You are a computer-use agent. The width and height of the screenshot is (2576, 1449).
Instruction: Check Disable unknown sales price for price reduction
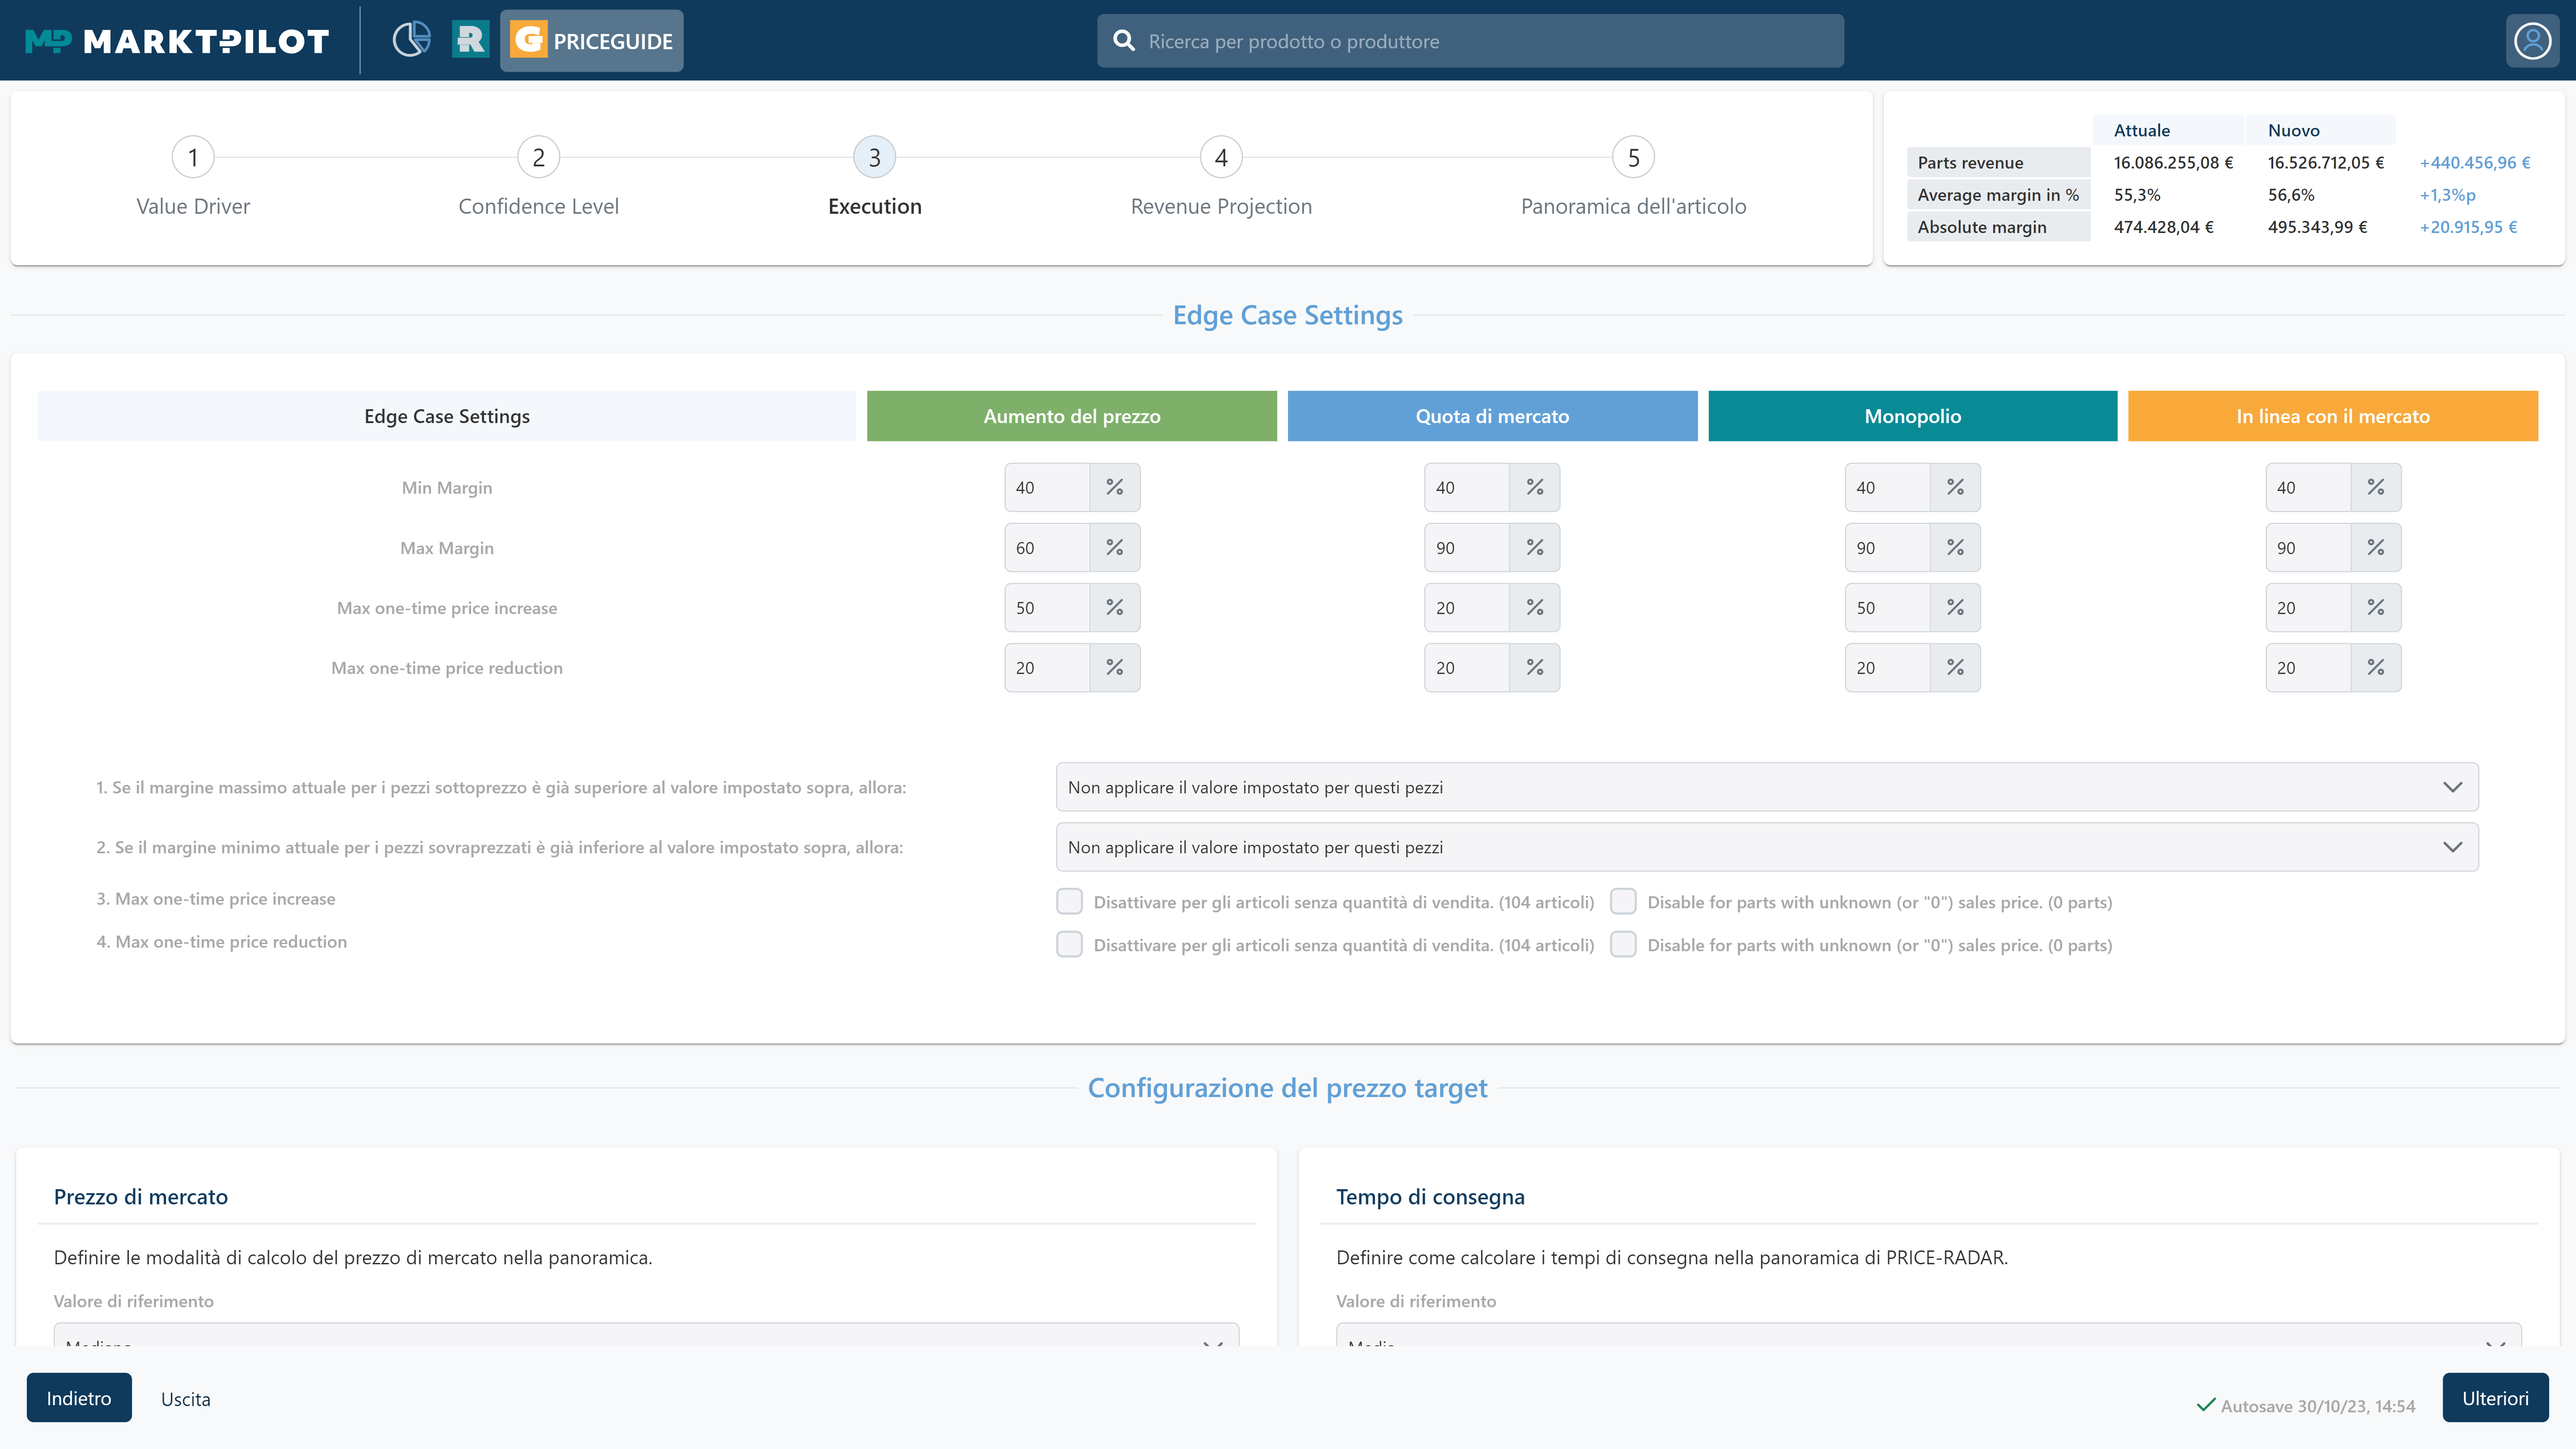(x=1623, y=944)
